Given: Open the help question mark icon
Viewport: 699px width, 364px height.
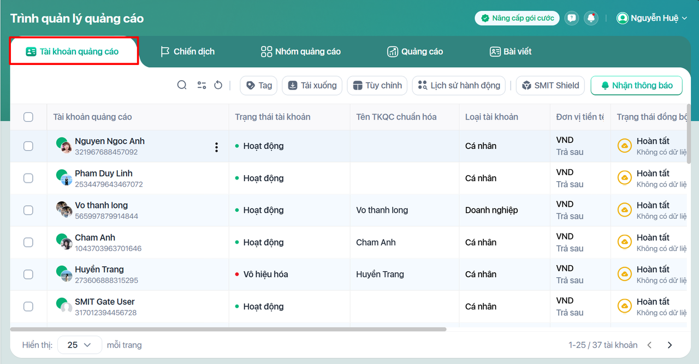Looking at the screenshot, I should 571,18.
